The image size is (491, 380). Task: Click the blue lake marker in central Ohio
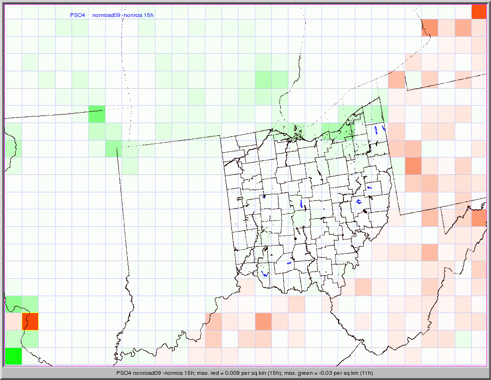pos(302,204)
